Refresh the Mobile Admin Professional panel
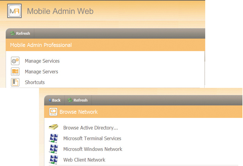 point(20,33)
